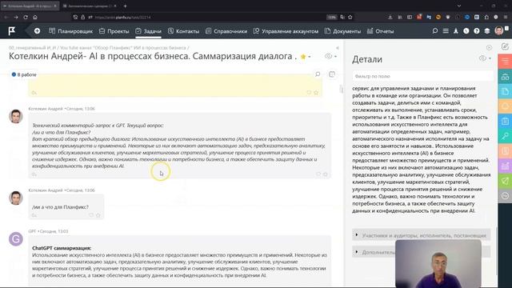This screenshot has height=288, width=512.
Task: Click the edit pencil icon above the sidebar
Action: (505, 46)
